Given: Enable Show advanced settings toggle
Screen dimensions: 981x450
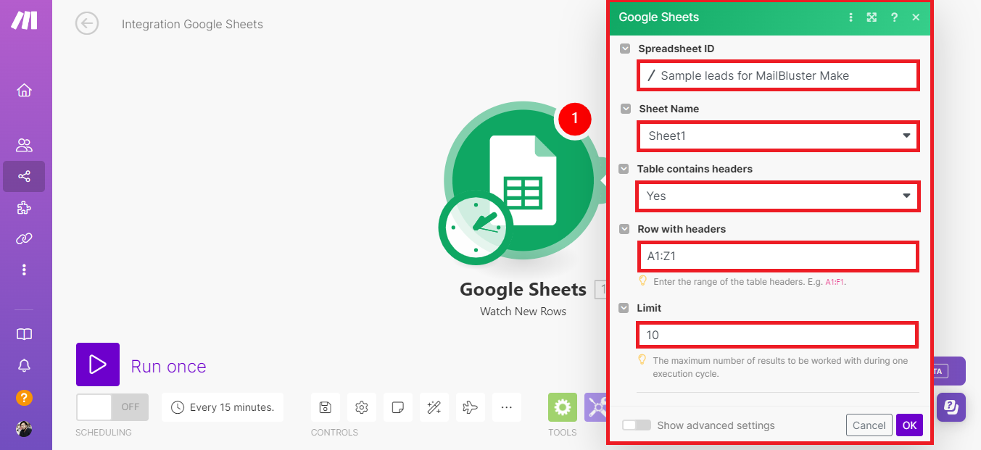Looking at the screenshot, I should coord(636,425).
